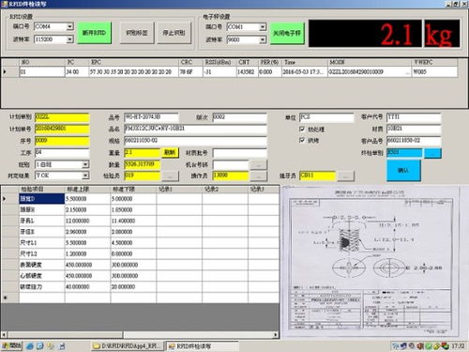Click the upper limit cell 2.150000
This screenshot has height=352, width=469.
[x=87, y=209]
